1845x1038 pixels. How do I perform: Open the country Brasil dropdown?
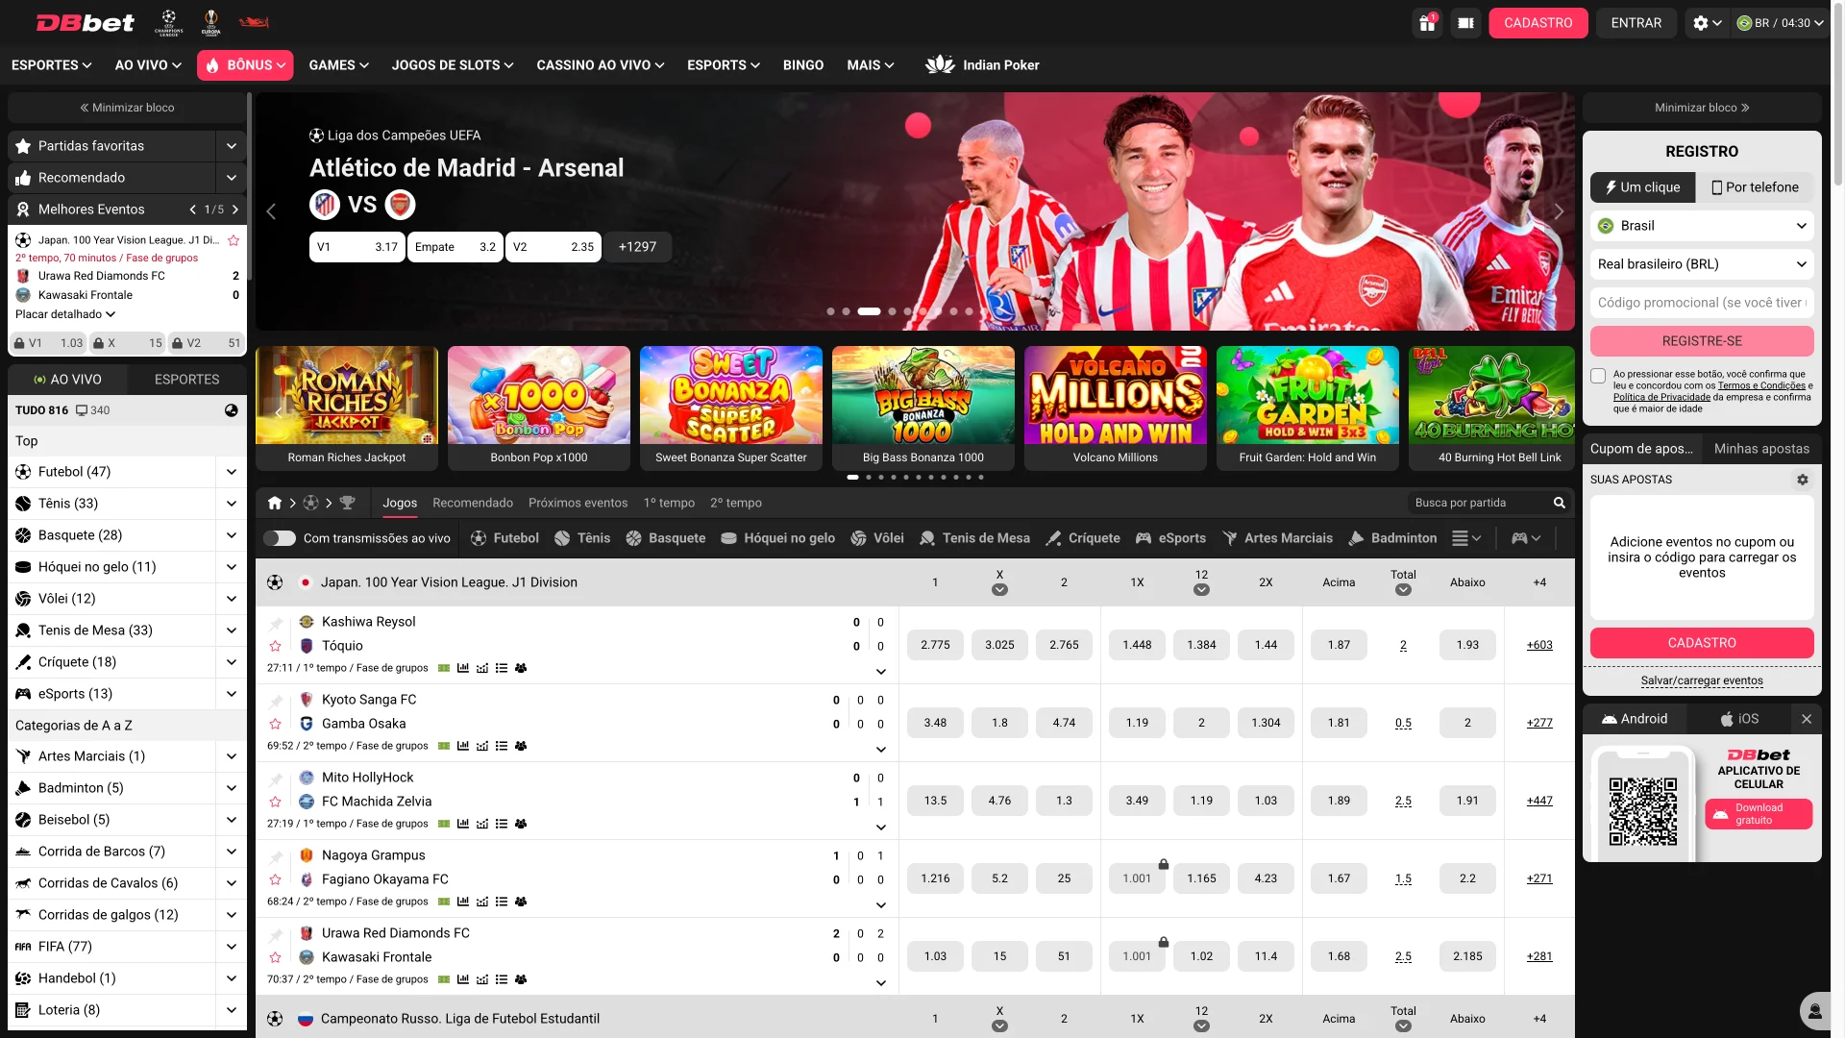click(x=1702, y=226)
